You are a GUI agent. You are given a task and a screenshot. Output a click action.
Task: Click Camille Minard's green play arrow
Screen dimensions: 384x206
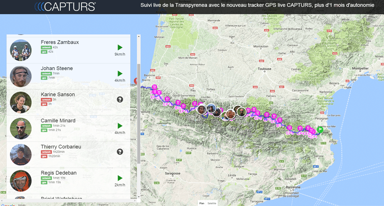point(120,126)
